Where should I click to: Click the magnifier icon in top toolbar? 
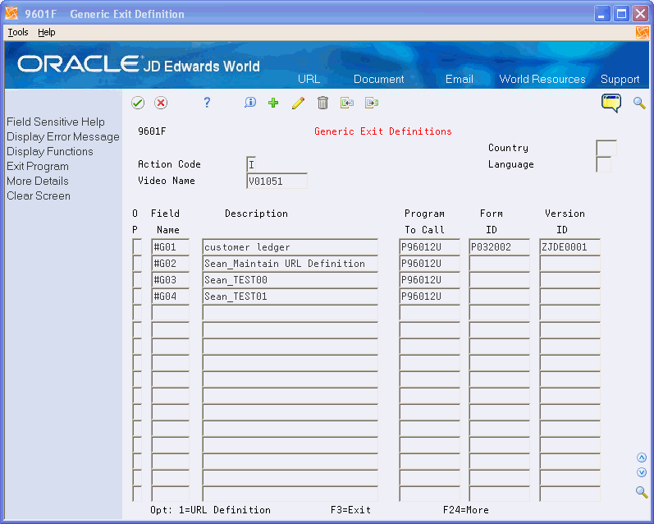639,103
